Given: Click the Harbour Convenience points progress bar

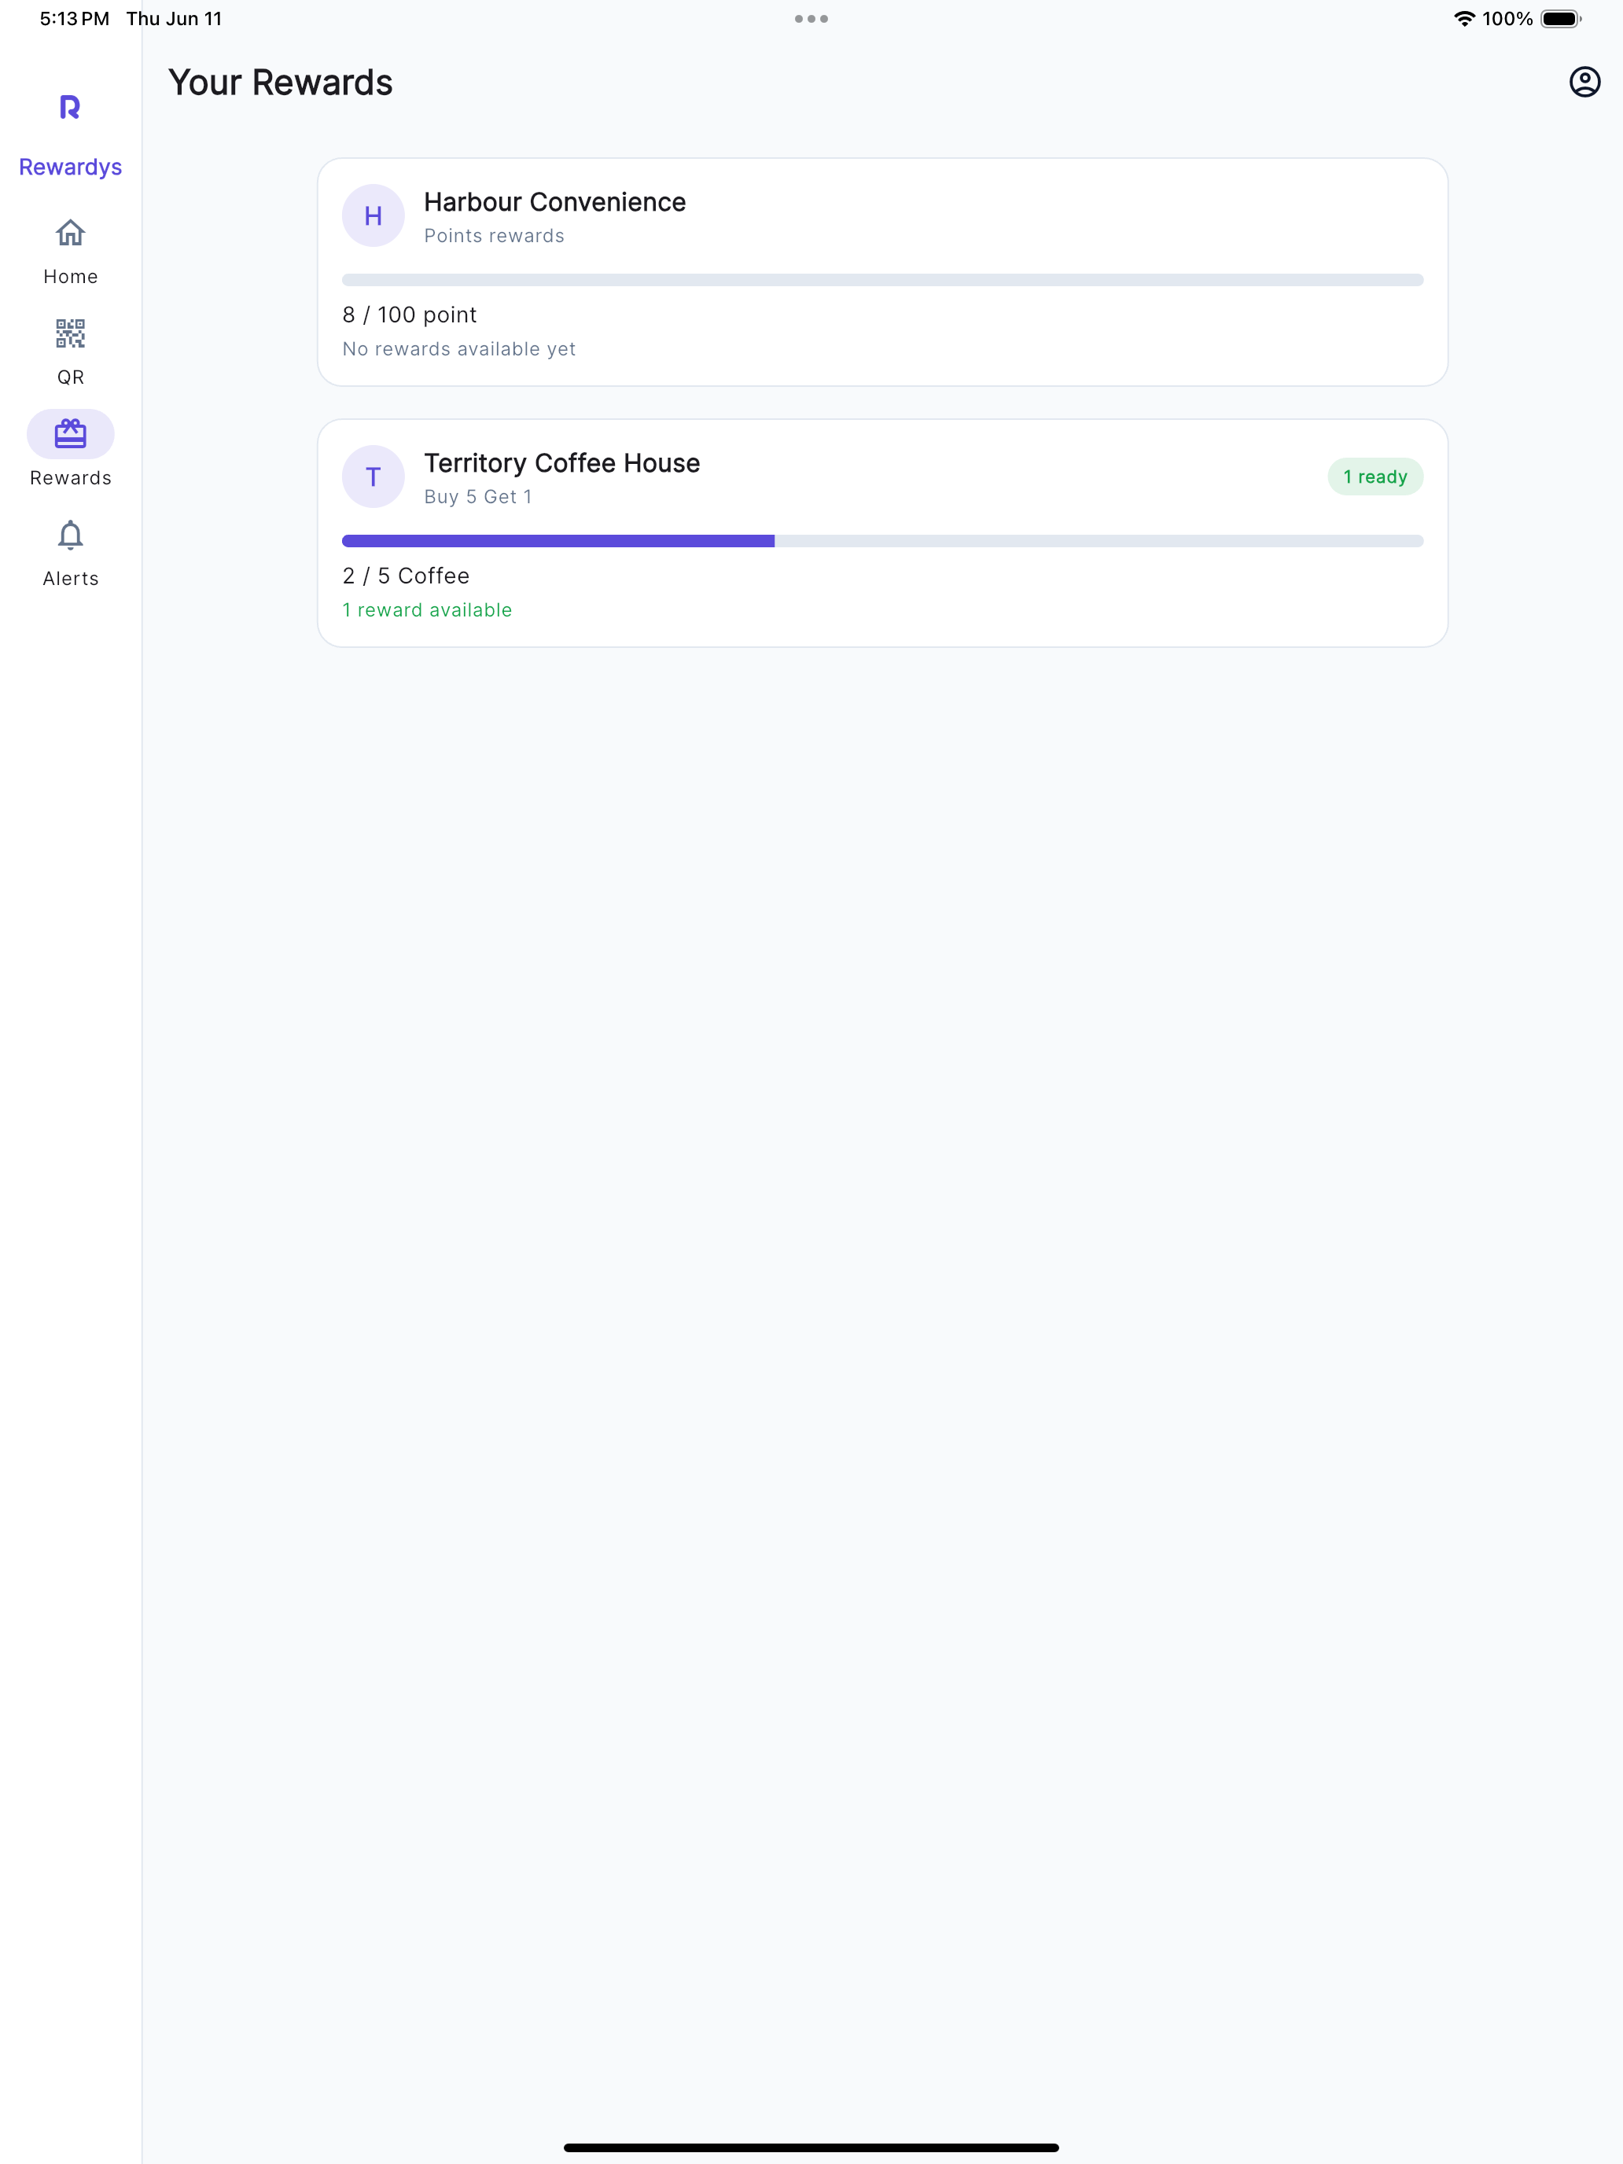Looking at the screenshot, I should point(882,280).
